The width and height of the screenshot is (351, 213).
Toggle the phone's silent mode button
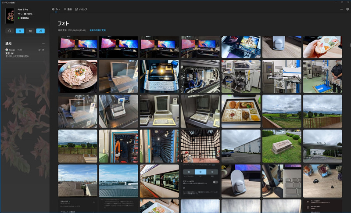pos(30,31)
